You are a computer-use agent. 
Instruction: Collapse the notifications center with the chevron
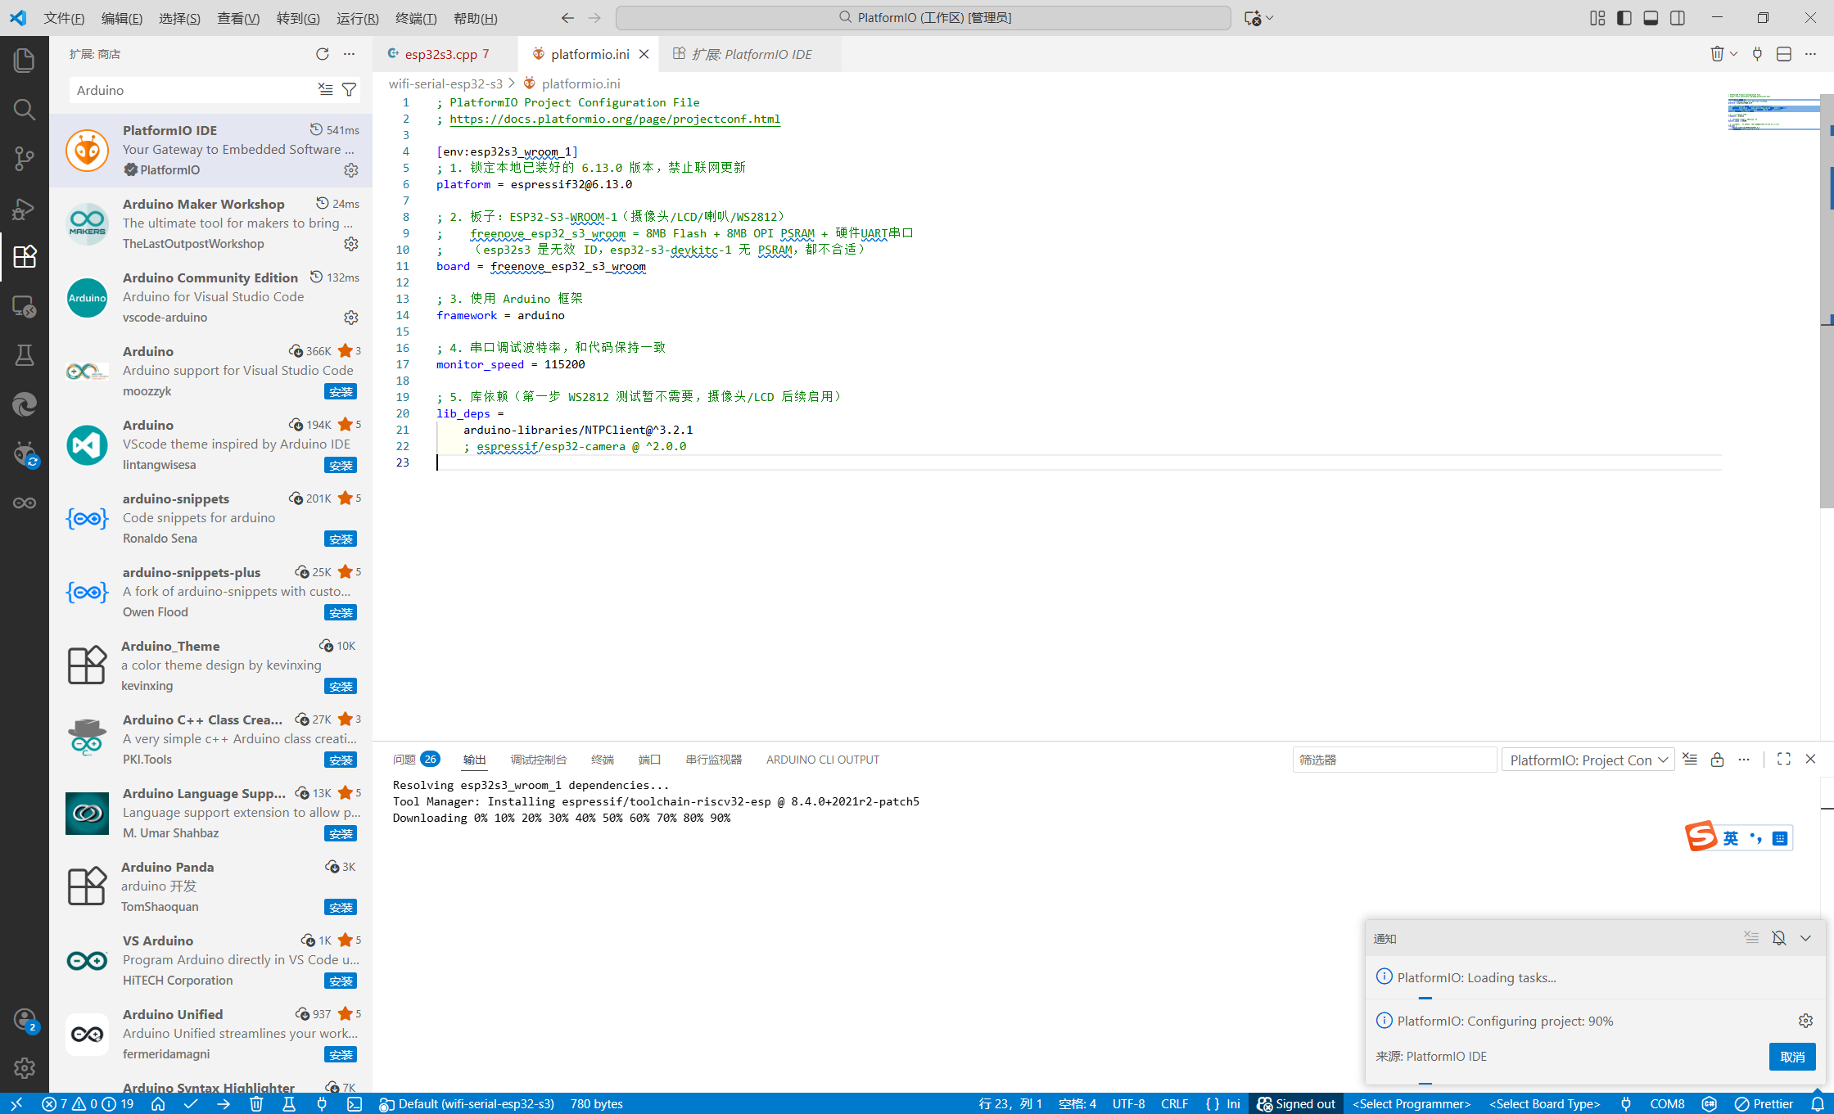[1805, 938]
